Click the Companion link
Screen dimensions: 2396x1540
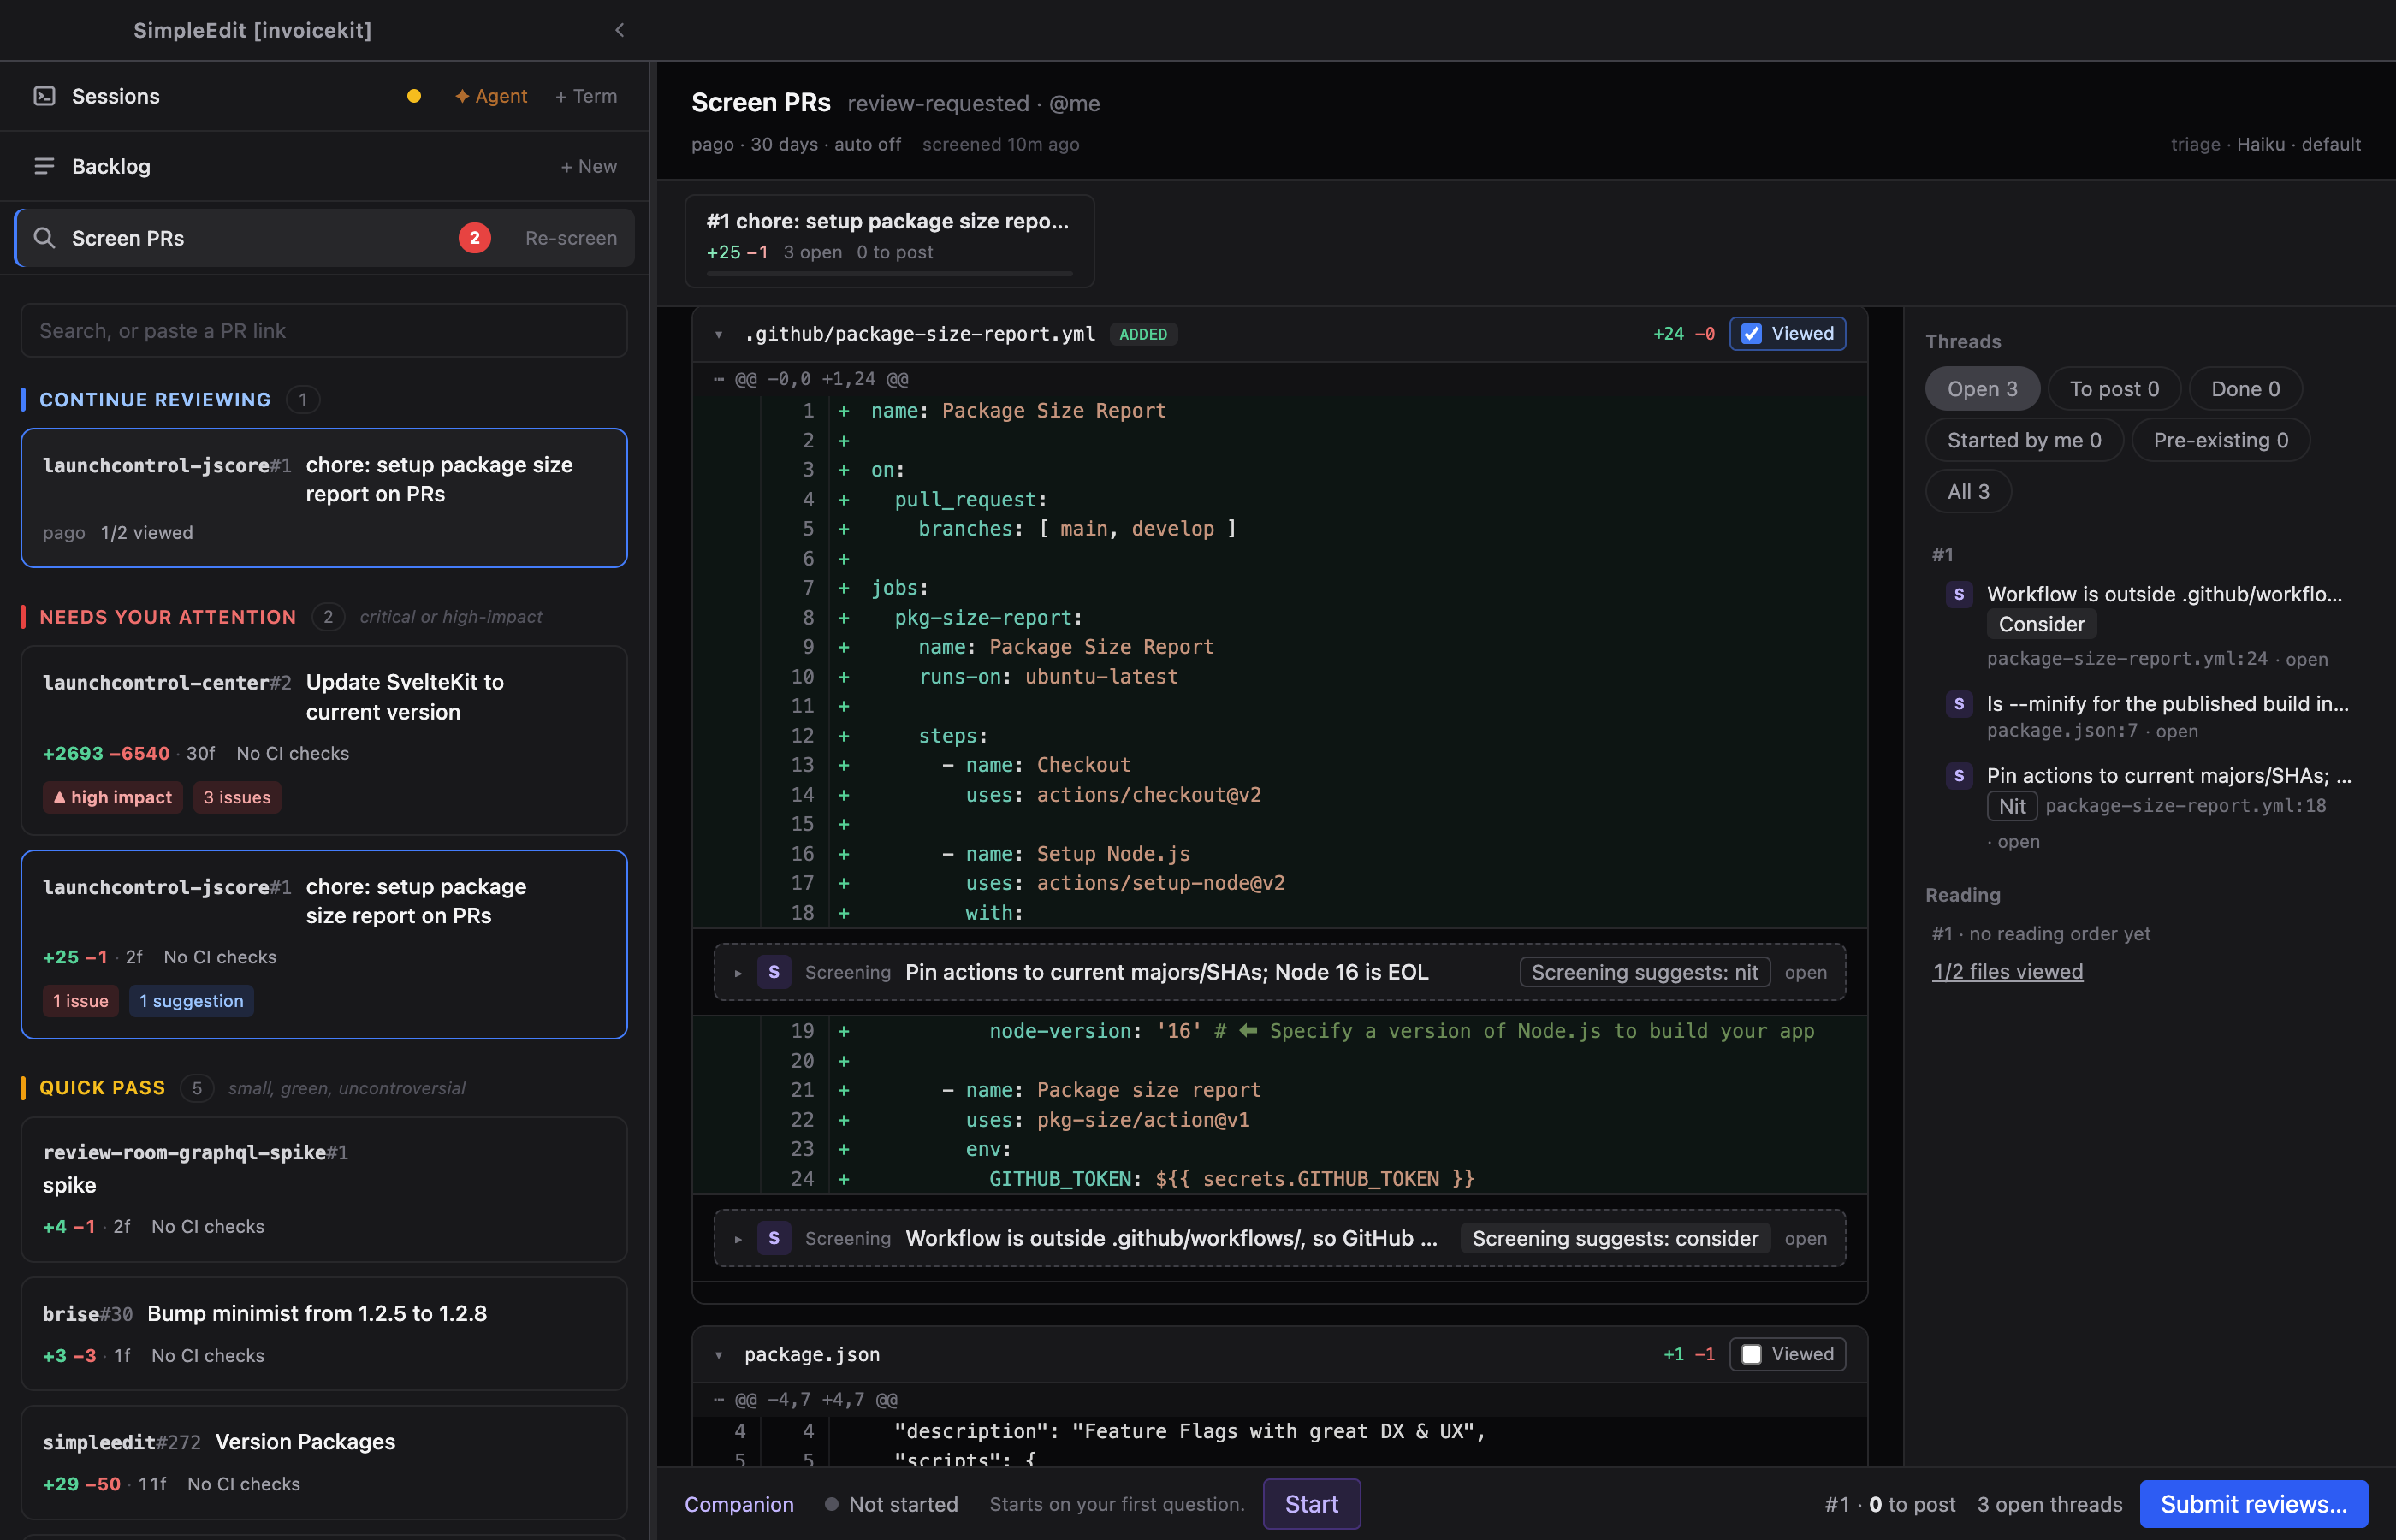tap(739, 1504)
